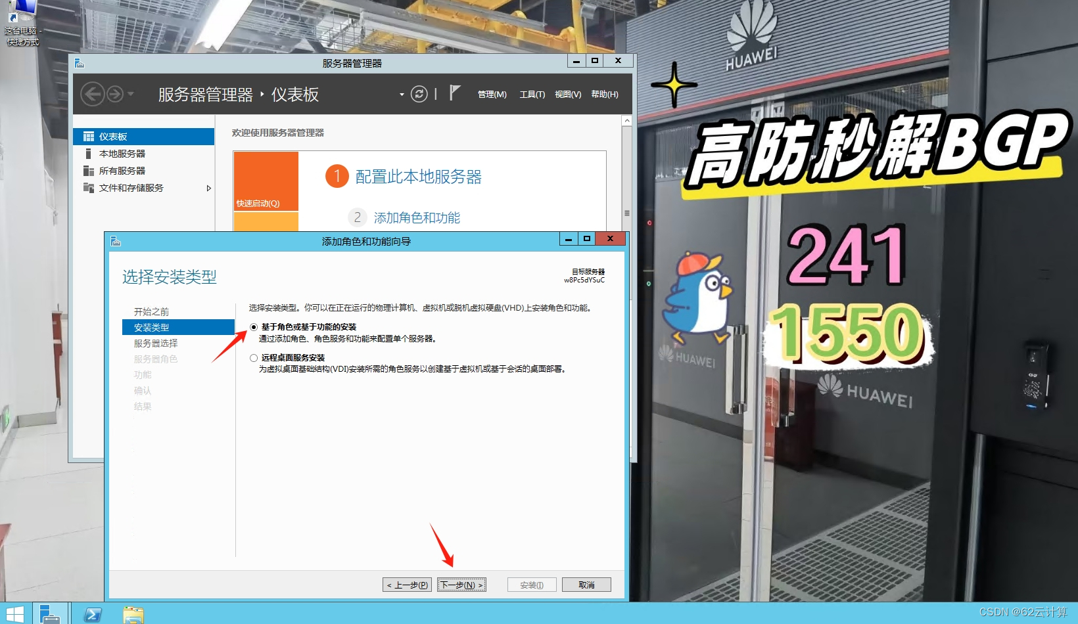Open File Explorer from the taskbar

(x=133, y=614)
